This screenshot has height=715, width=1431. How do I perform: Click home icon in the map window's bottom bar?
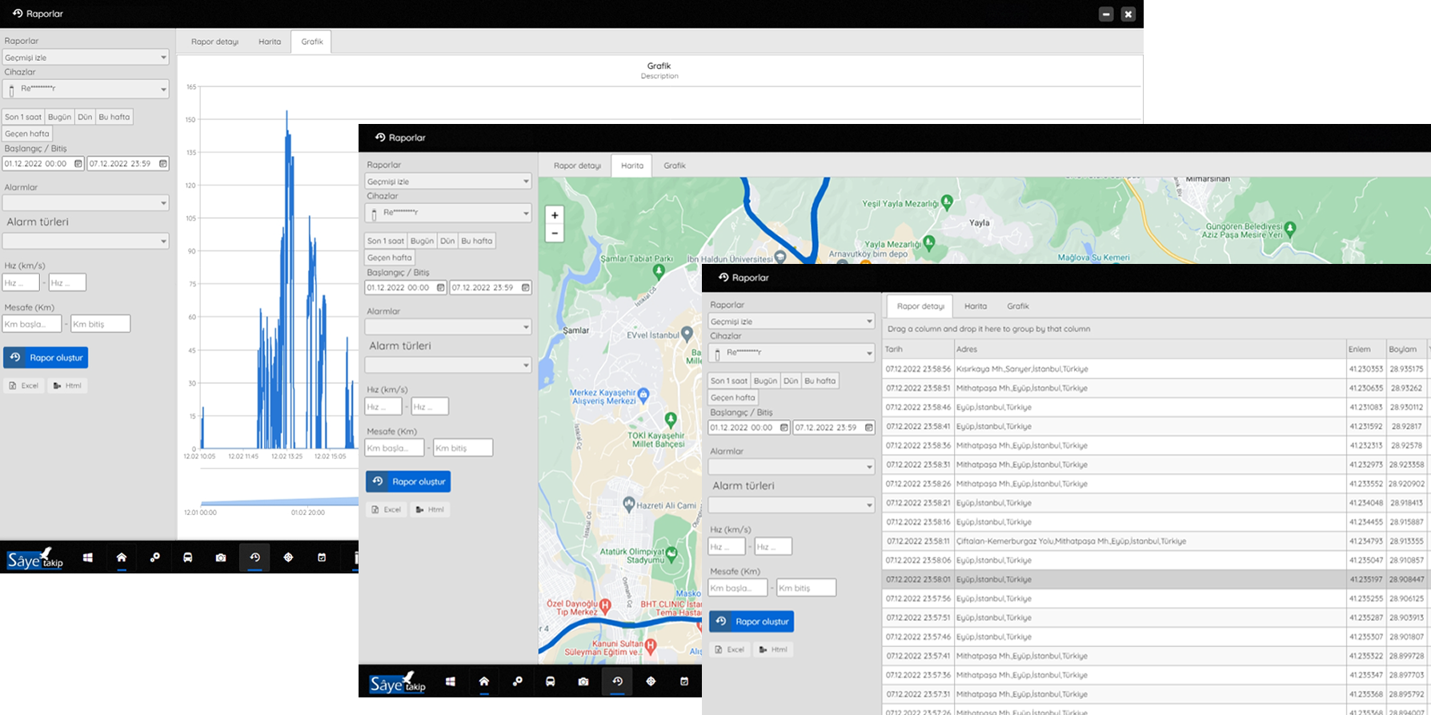tap(484, 681)
